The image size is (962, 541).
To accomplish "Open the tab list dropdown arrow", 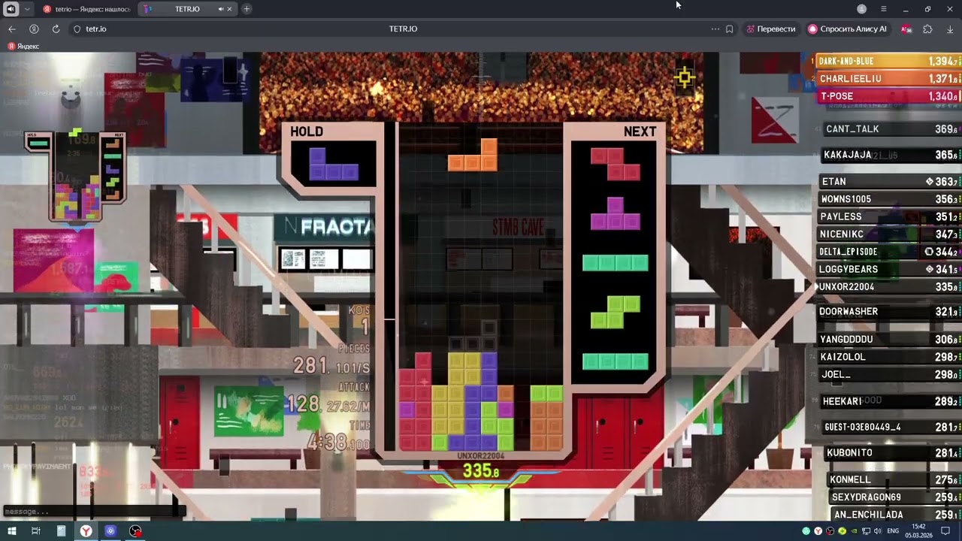I will [27, 9].
